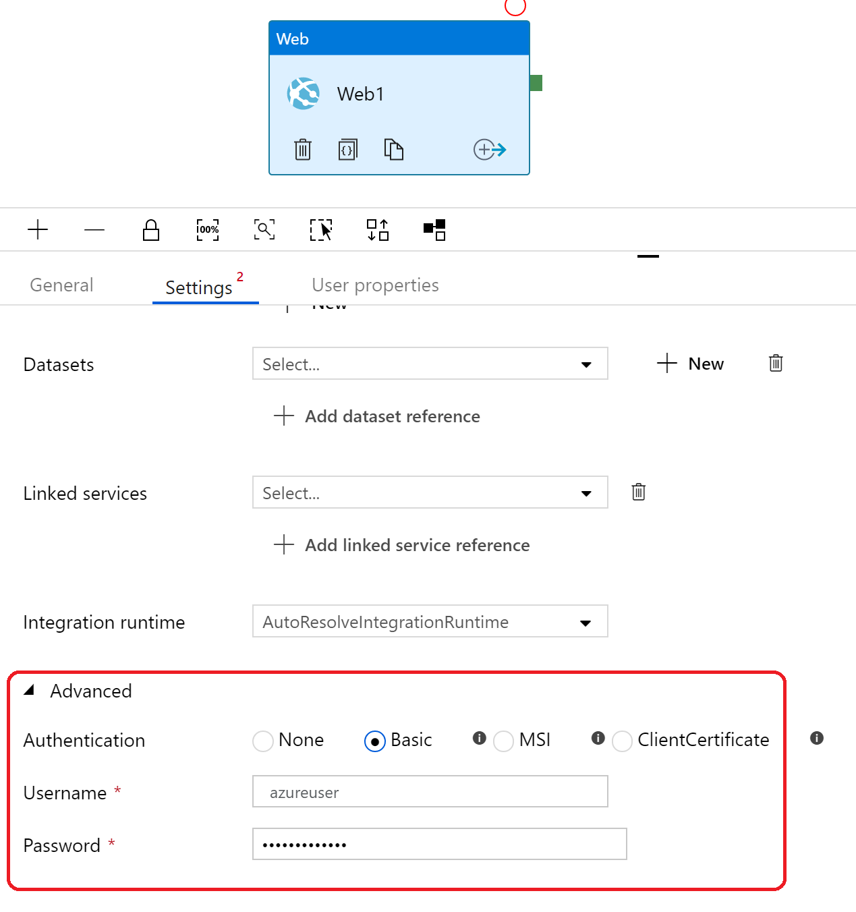Image resolution: width=856 pixels, height=912 pixels.
Task: Zoom out on the pipeline canvas
Action: (94, 230)
